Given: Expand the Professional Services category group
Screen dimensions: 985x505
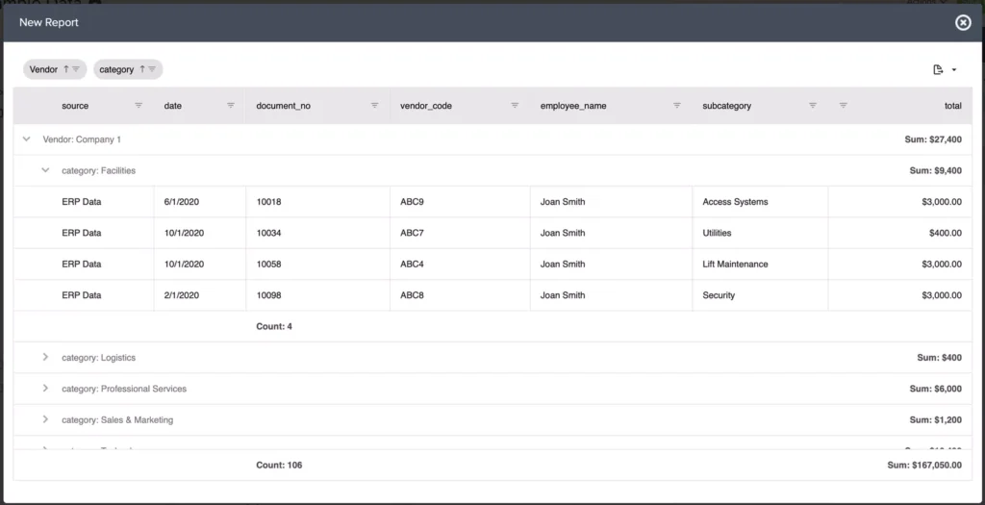Looking at the screenshot, I should (45, 389).
